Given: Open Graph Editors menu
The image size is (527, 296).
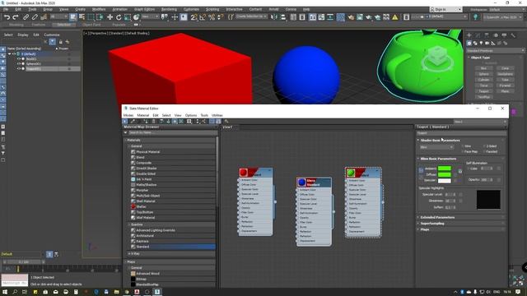Looking at the screenshot, I should pyautogui.click(x=145, y=9).
